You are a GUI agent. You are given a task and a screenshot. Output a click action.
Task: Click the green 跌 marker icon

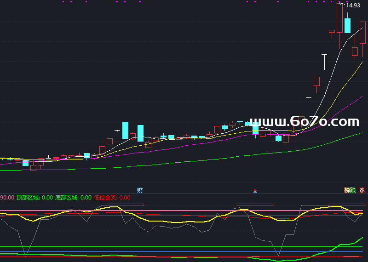pyautogui.click(x=353, y=190)
